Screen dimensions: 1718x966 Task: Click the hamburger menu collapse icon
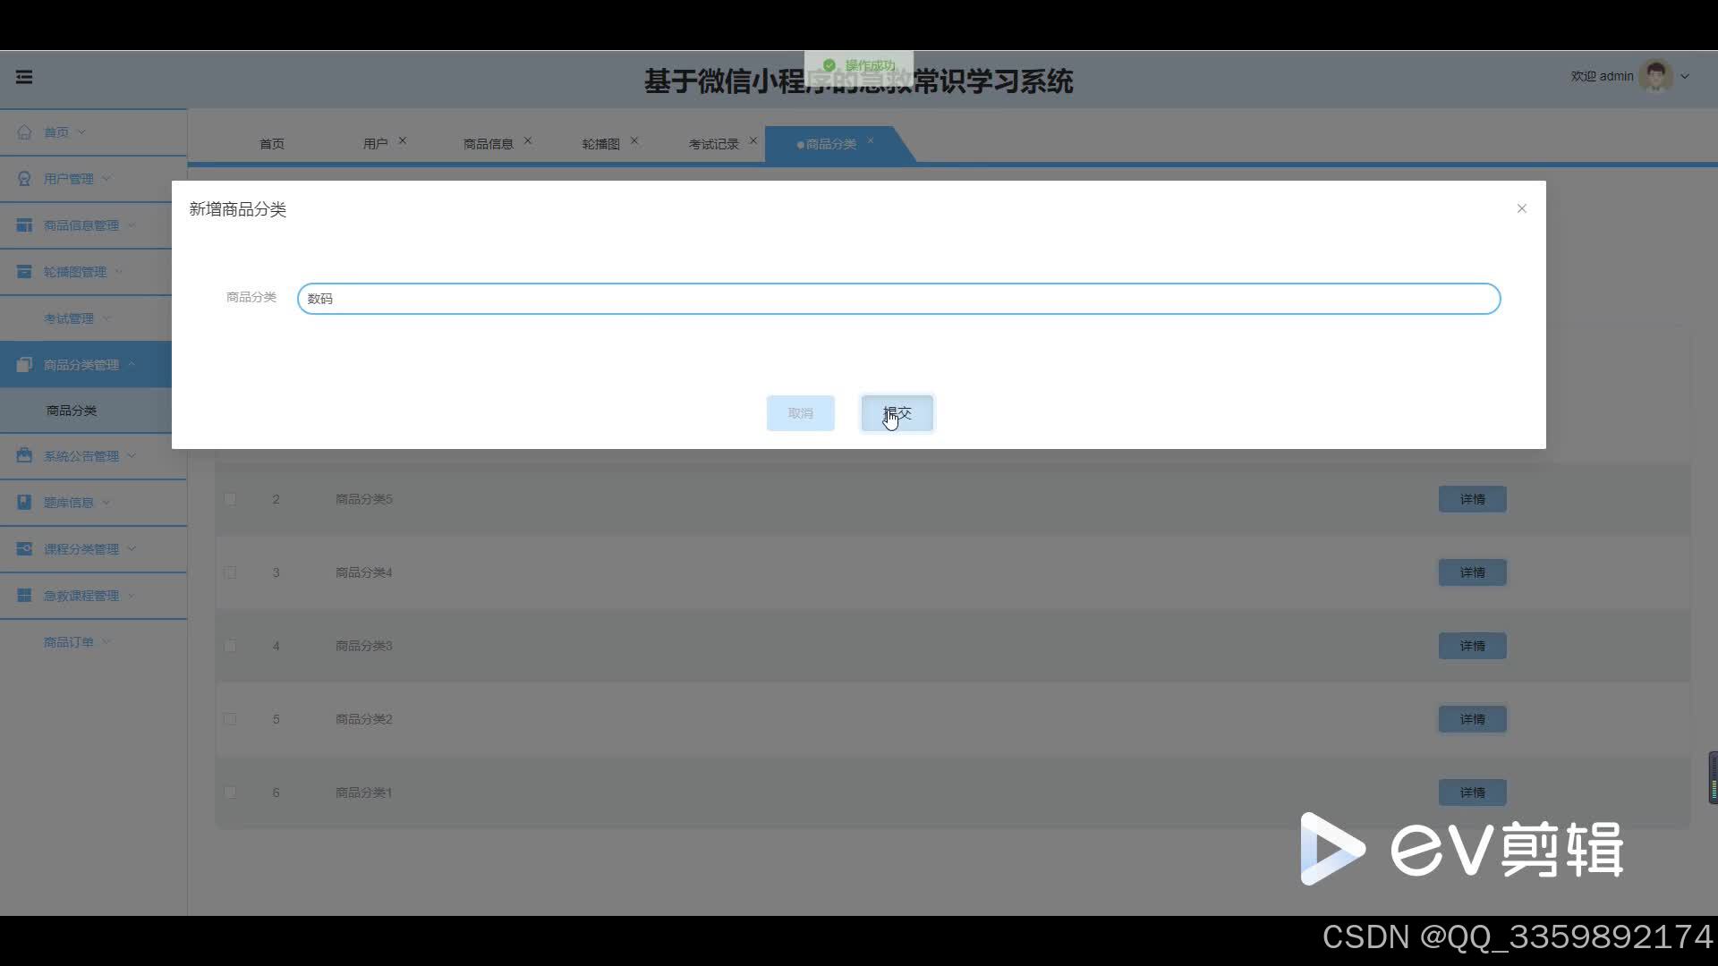24,77
